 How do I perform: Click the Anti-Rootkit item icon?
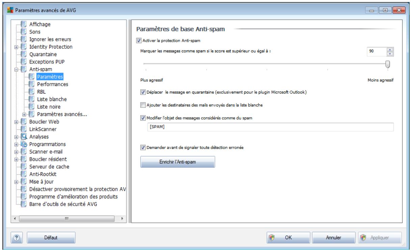[24, 174]
